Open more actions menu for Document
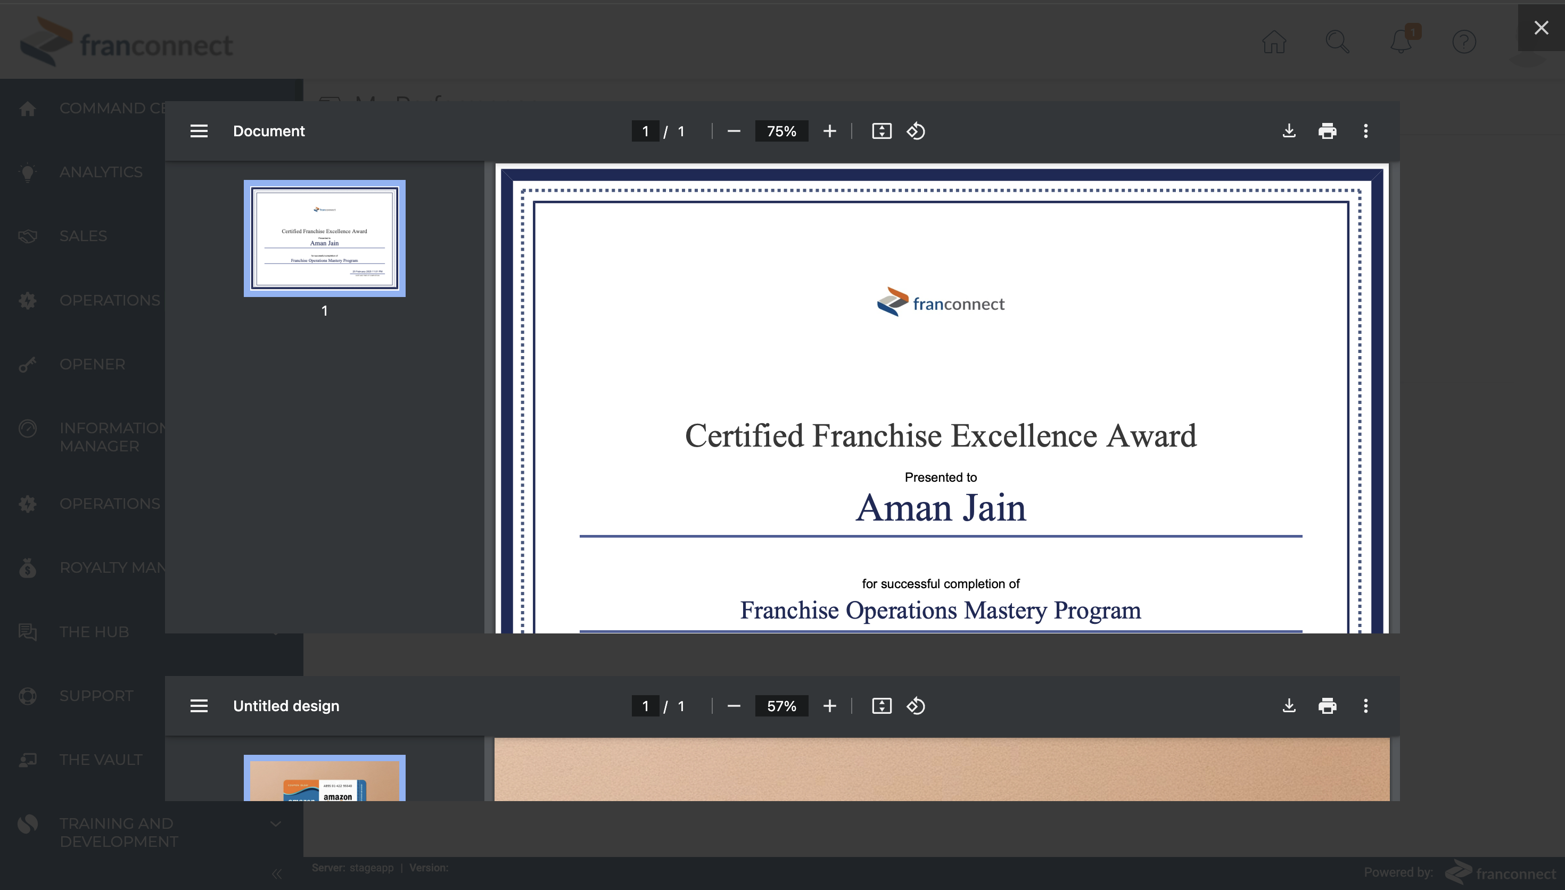Screen dimensions: 1565x890 [1366, 131]
